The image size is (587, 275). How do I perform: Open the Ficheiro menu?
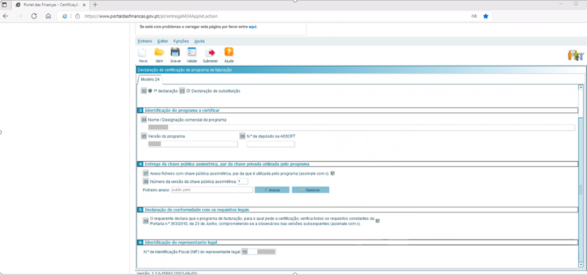(x=144, y=42)
